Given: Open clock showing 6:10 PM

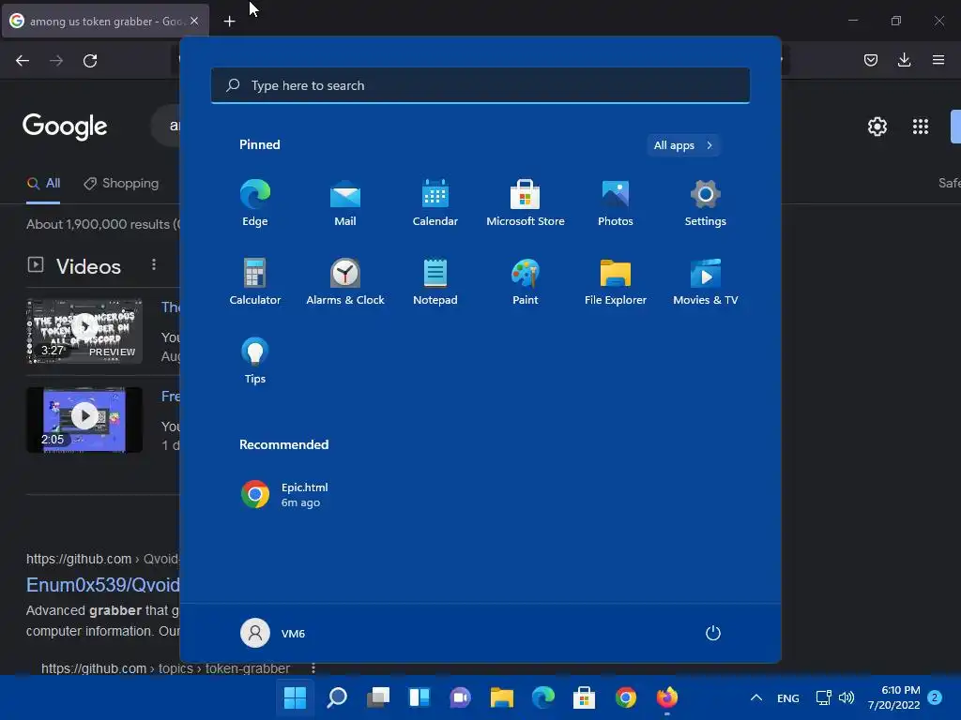Looking at the screenshot, I should (x=893, y=697).
